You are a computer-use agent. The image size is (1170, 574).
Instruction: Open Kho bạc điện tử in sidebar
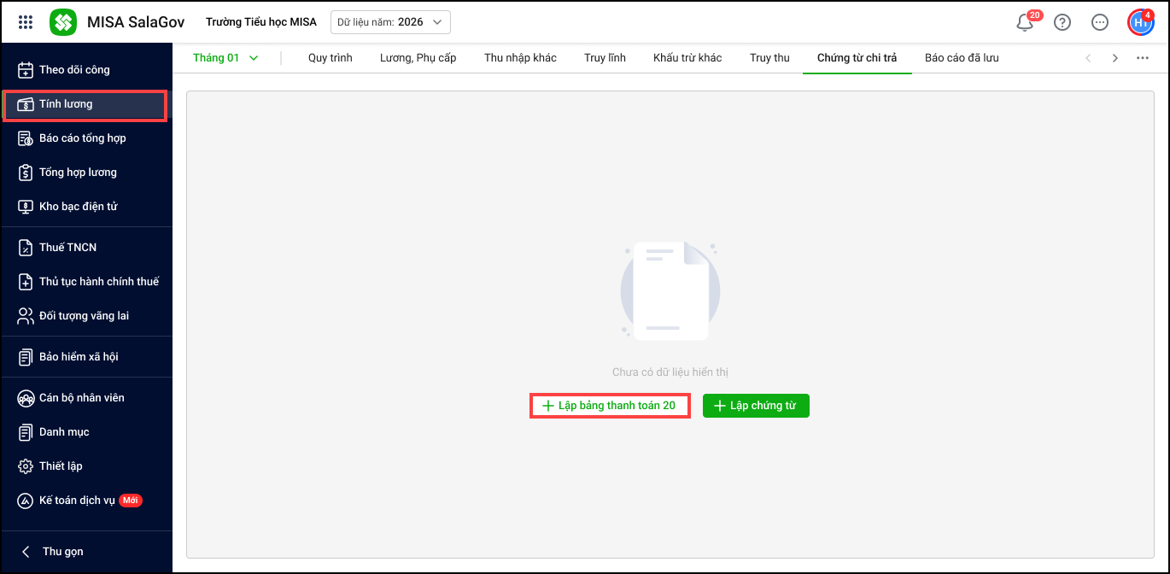coord(78,207)
